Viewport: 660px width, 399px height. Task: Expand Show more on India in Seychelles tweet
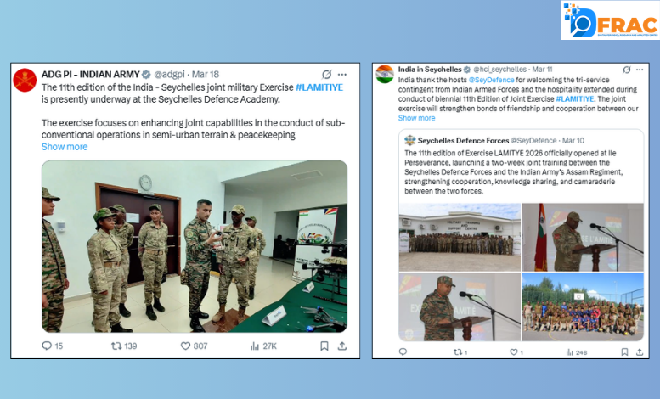coord(417,118)
